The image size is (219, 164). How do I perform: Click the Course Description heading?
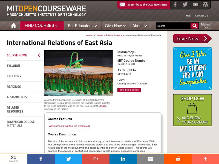pyautogui.click(x=62, y=134)
